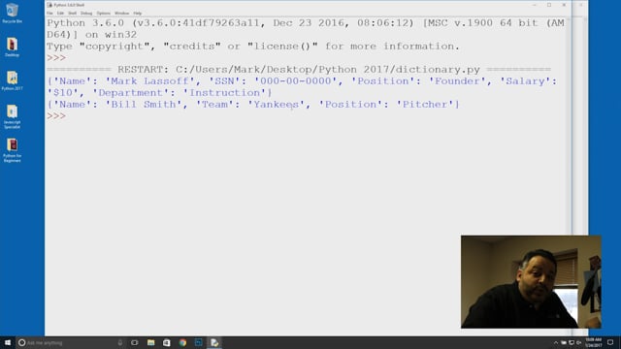
Task: Open the Edit menu in Python Shell
Action: 60,13
